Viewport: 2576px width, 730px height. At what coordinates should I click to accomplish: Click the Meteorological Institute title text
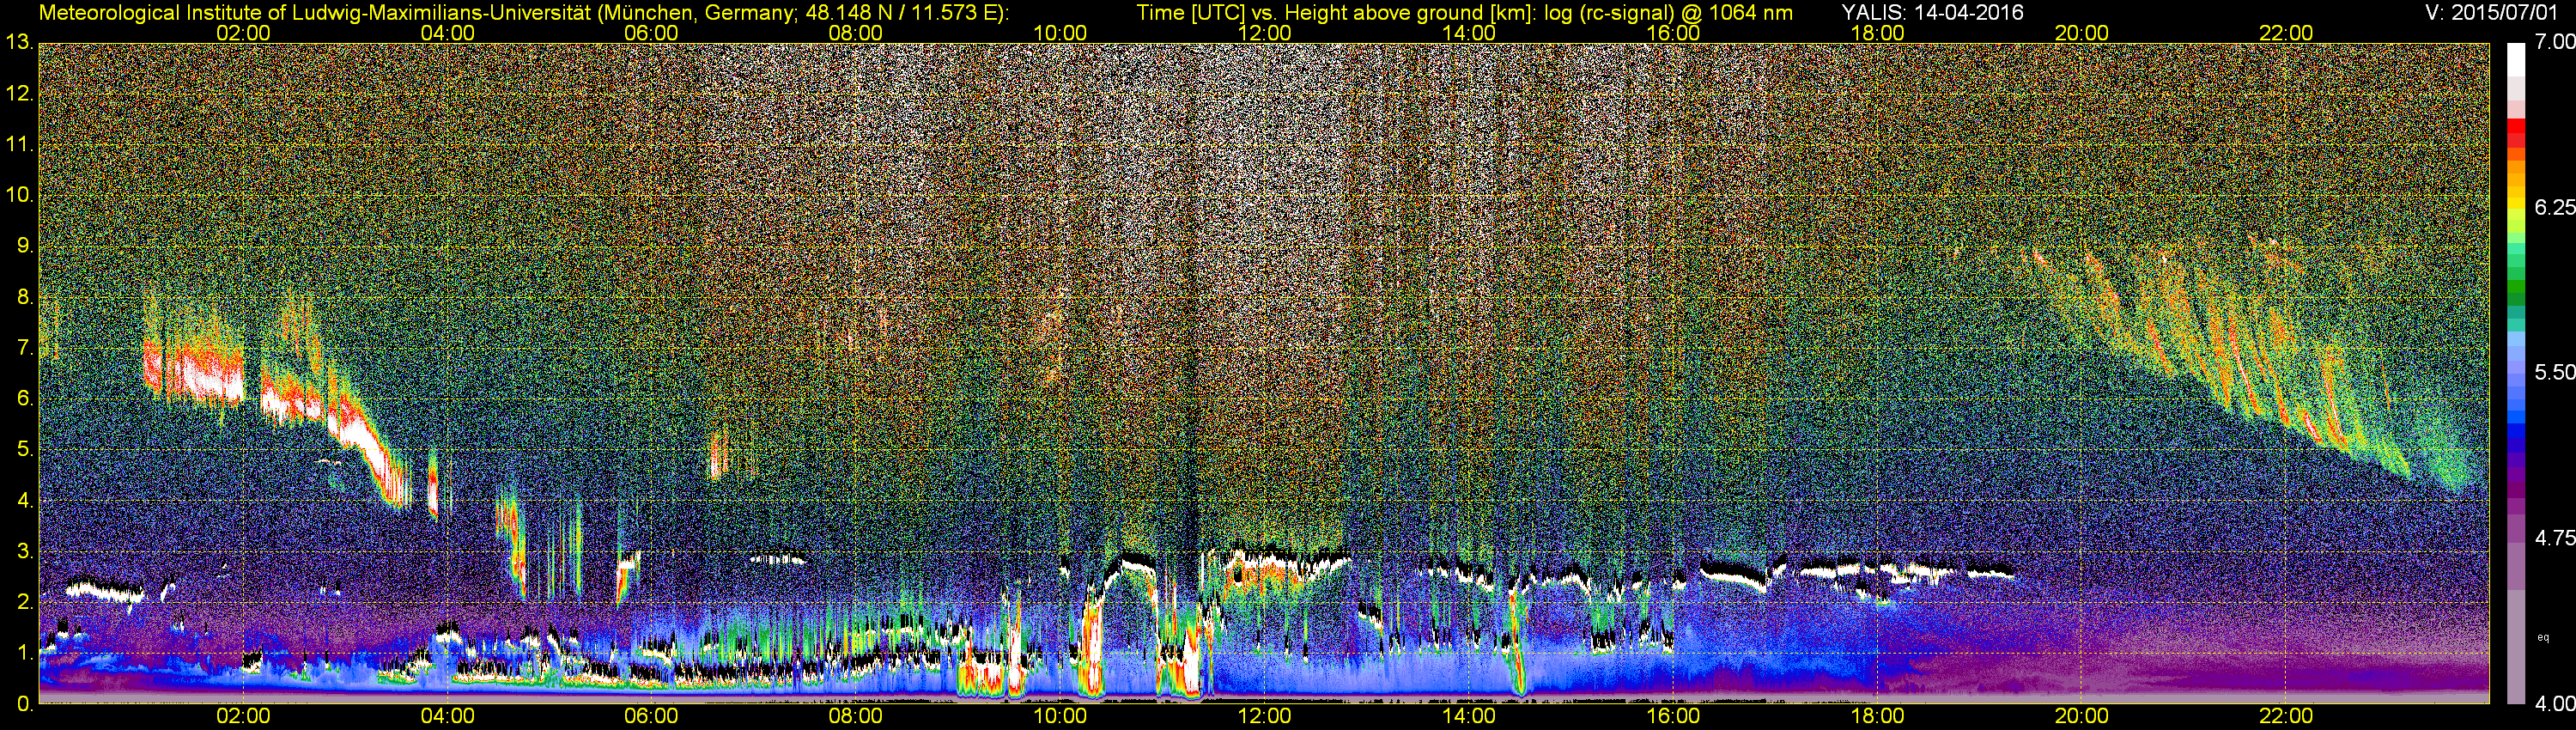(523, 13)
